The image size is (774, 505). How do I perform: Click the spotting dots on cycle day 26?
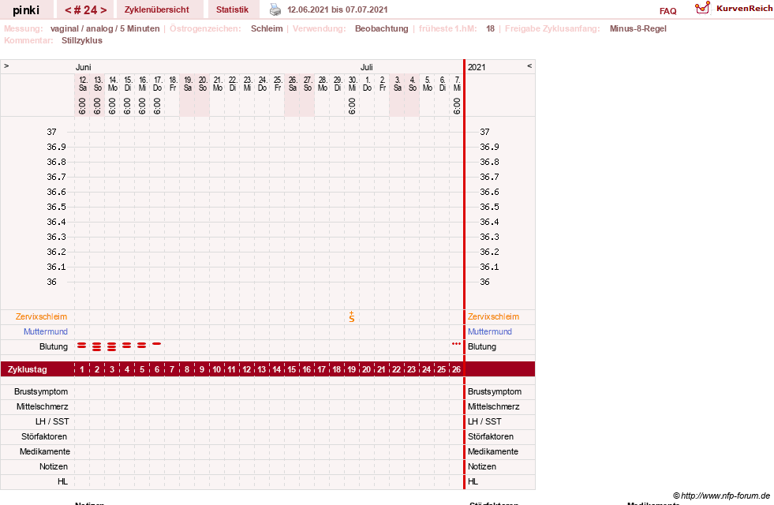(x=457, y=343)
